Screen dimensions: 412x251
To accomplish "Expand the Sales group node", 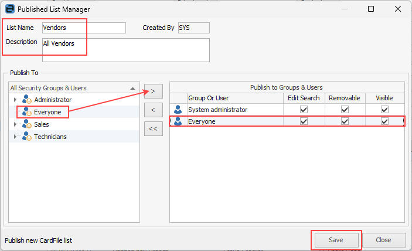I will 15,124.
